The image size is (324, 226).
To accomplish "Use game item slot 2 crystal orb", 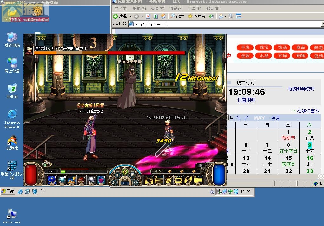I will (62, 180).
